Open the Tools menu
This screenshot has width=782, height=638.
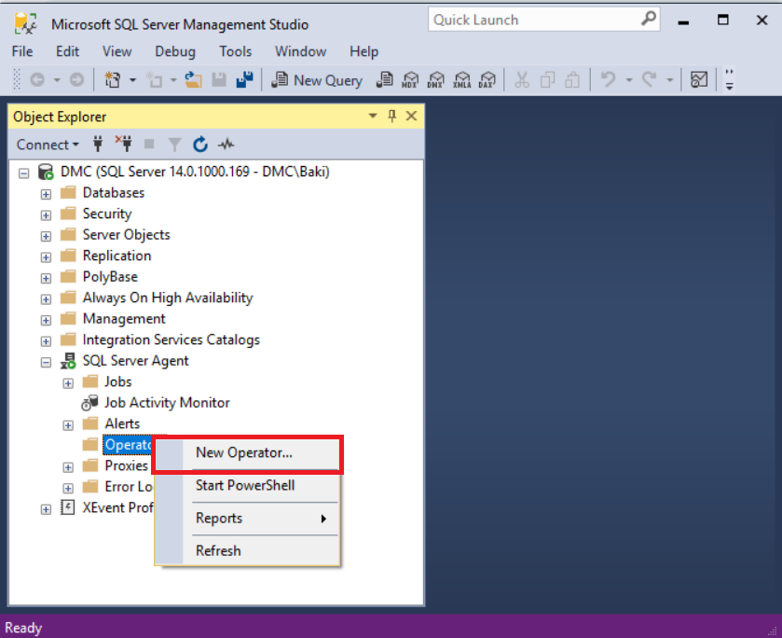coord(236,51)
